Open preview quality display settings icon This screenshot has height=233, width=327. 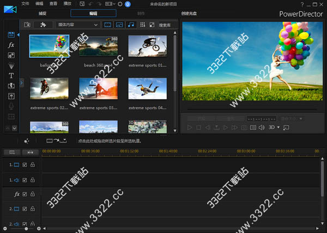tap(253, 128)
